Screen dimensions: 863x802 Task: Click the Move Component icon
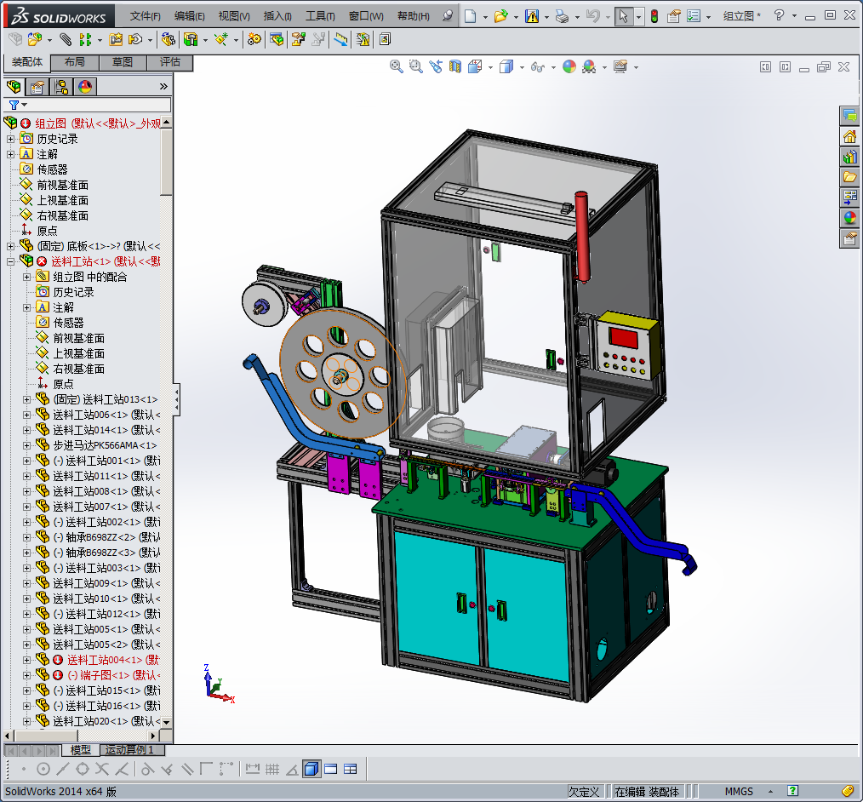[134, 39]
